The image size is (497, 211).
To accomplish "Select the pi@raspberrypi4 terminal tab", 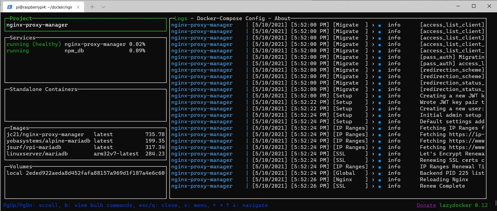I will click(44, 7).
